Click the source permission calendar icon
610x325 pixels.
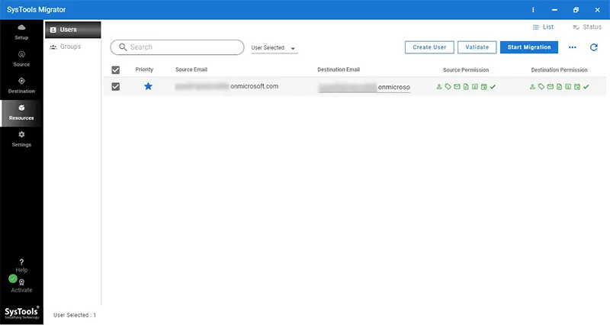click(x=484, y=86)
